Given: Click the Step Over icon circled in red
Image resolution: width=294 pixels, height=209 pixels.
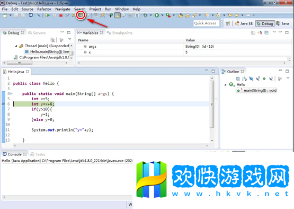Looking at the screenshot, I should 81,15.
